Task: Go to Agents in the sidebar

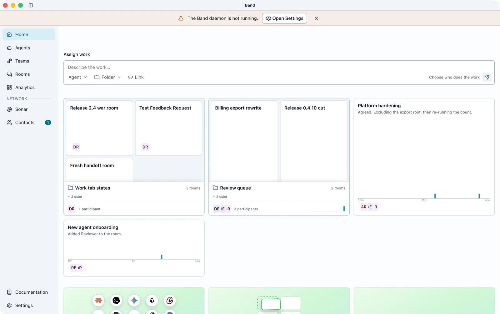Action: click(29, 48)
